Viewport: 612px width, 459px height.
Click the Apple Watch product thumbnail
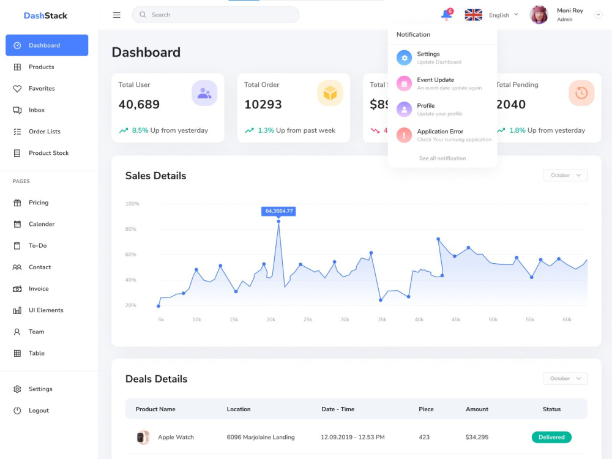click(143, 437)
